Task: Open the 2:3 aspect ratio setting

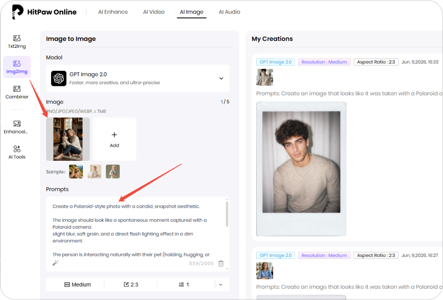Action: (131, 285)
